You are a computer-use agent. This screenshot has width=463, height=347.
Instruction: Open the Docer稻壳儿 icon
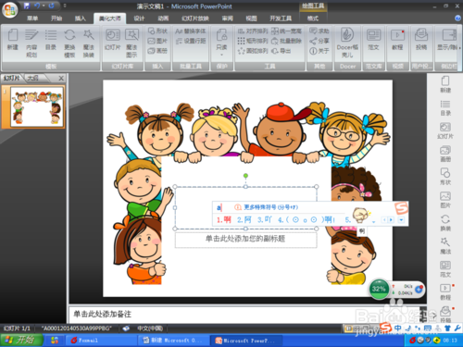tap(347, 43)
